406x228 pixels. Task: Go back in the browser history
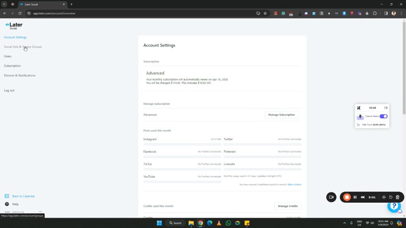click(5, 13)
